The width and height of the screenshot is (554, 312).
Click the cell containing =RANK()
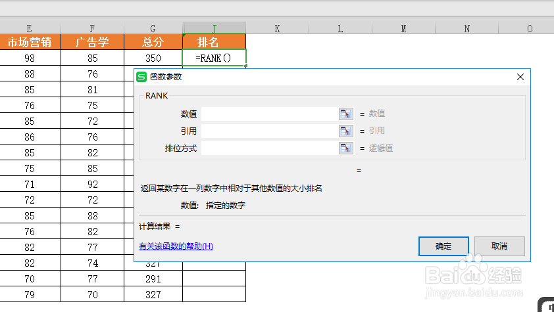[214, 58]
